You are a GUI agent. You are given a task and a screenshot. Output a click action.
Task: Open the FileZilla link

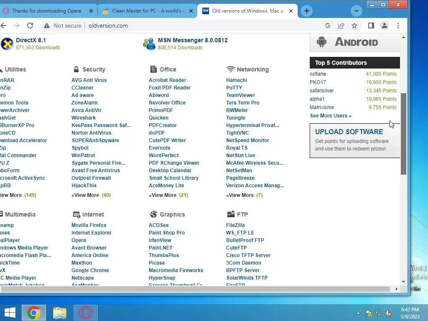[x=235, y=225]
